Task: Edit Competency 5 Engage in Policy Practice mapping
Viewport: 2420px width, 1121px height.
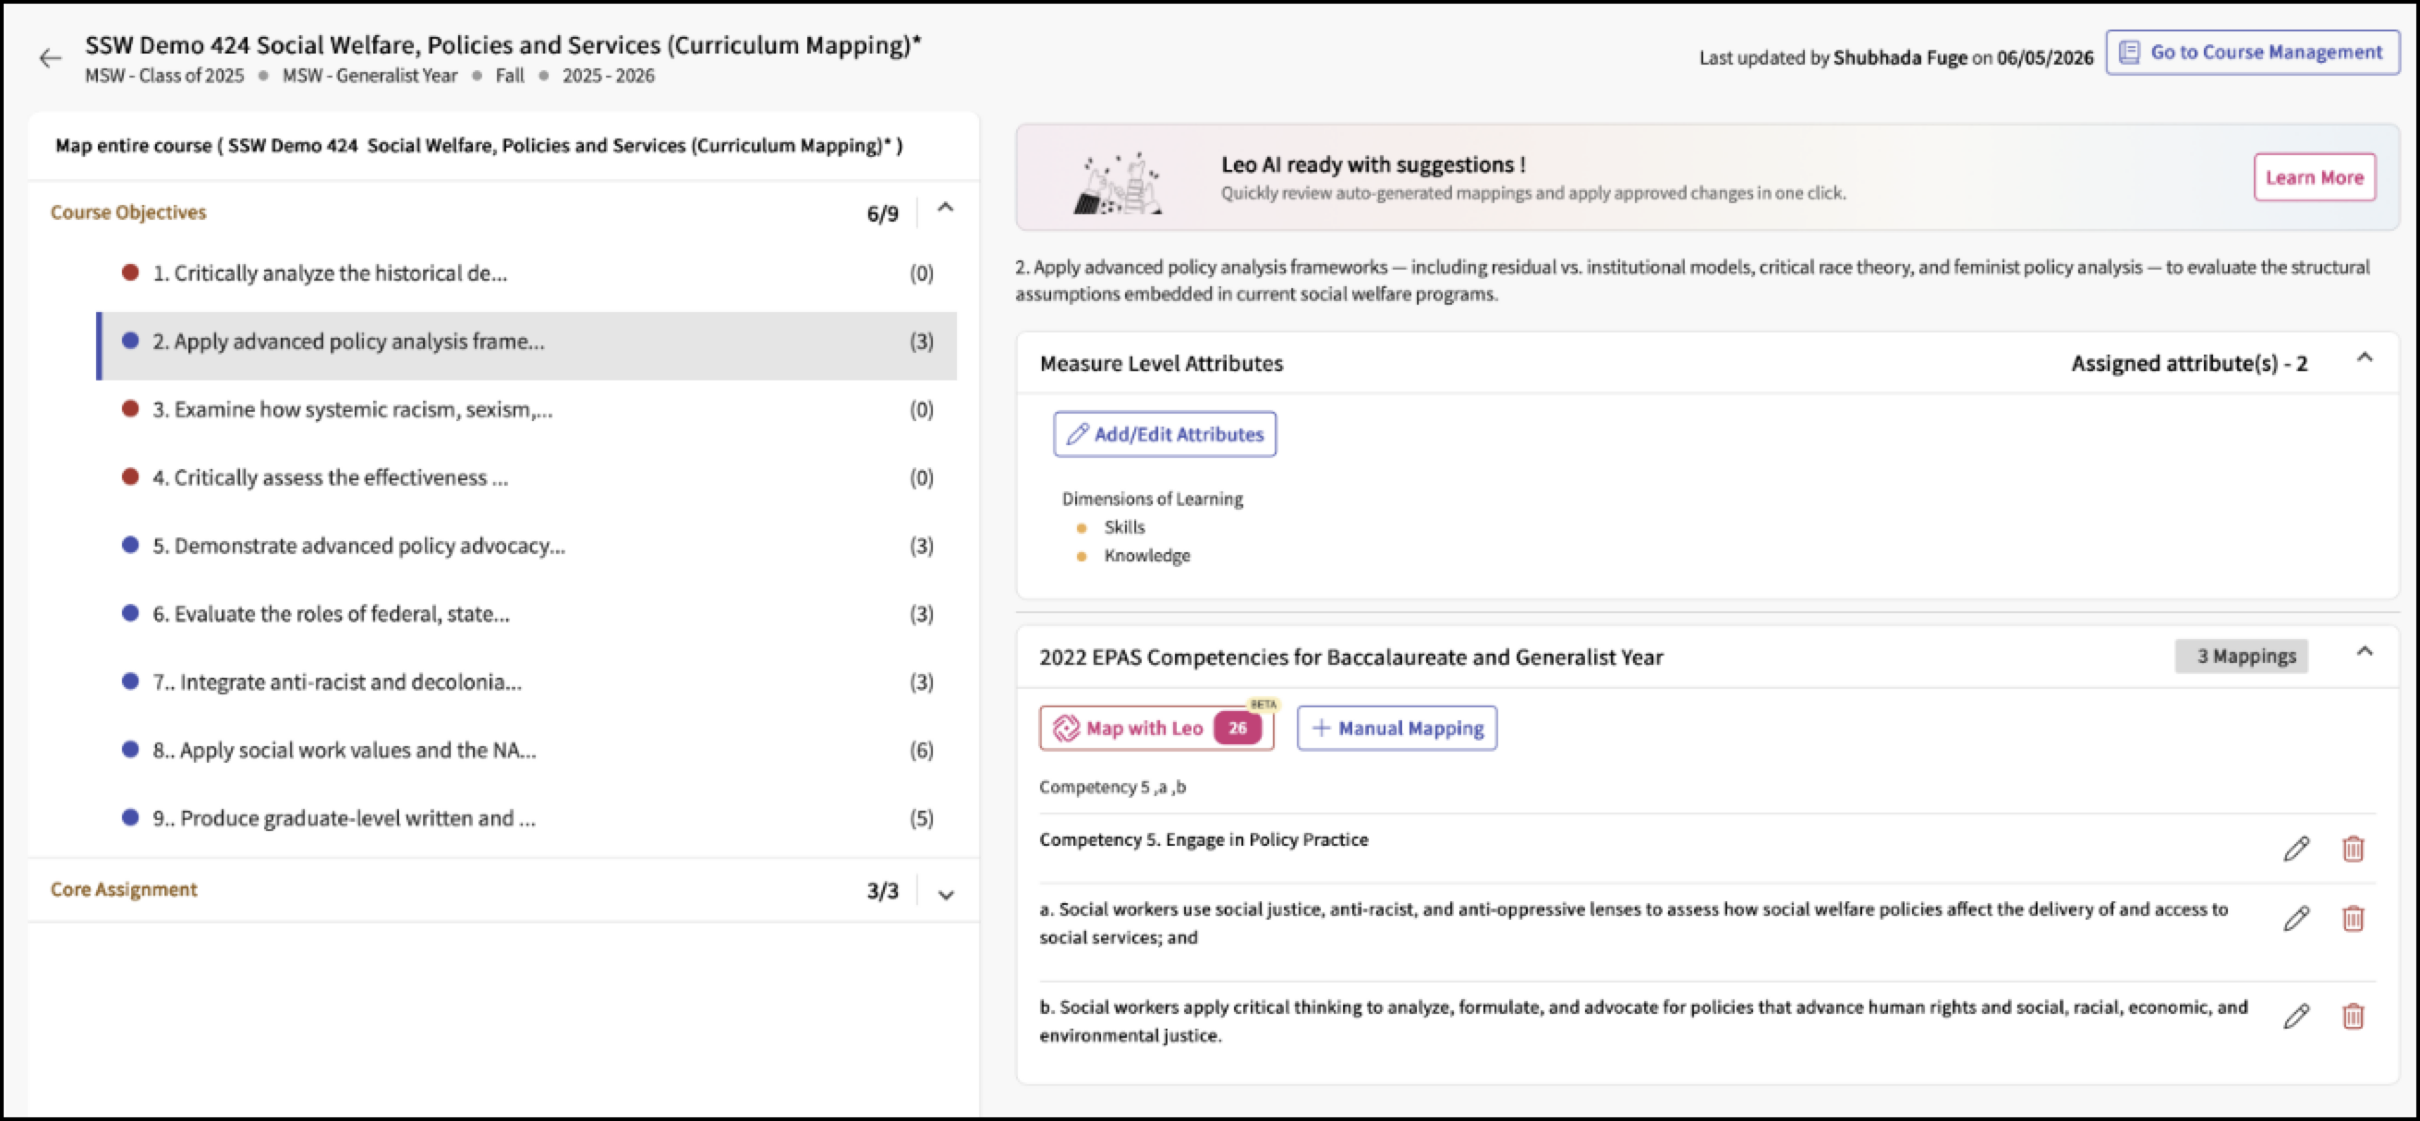Action: [2296, 849]
